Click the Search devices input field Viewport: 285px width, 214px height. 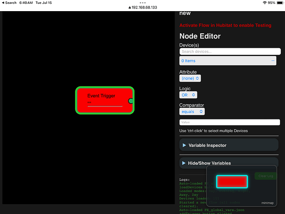[230, 51]
